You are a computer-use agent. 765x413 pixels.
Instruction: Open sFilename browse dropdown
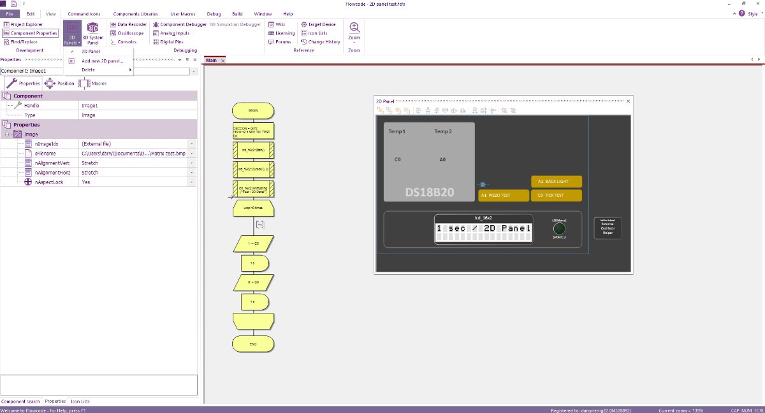[x=193, y=154]
